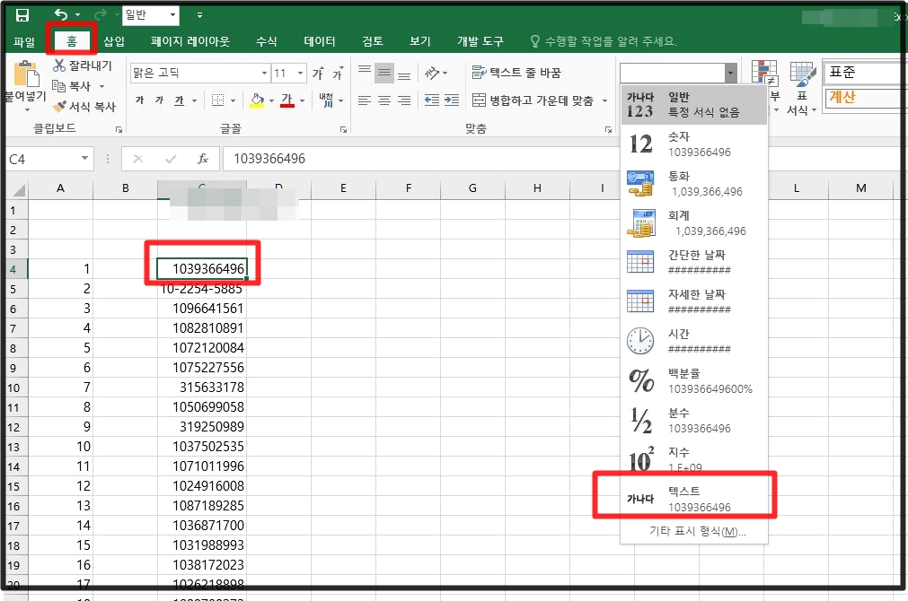Click the cell borders icon

[x=217, y=100]
